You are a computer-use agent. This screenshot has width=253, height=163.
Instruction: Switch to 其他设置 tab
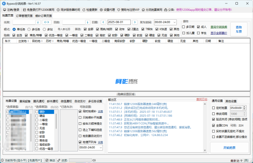point(231,101)
